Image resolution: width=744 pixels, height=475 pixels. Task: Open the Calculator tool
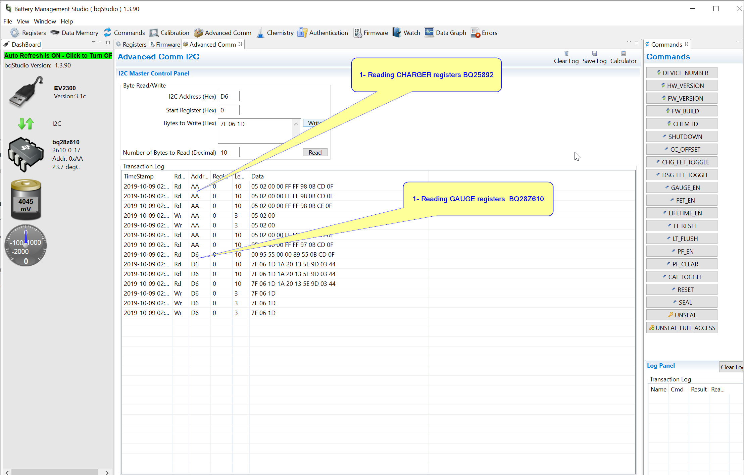pyautogui.click(x=623, y=54)
